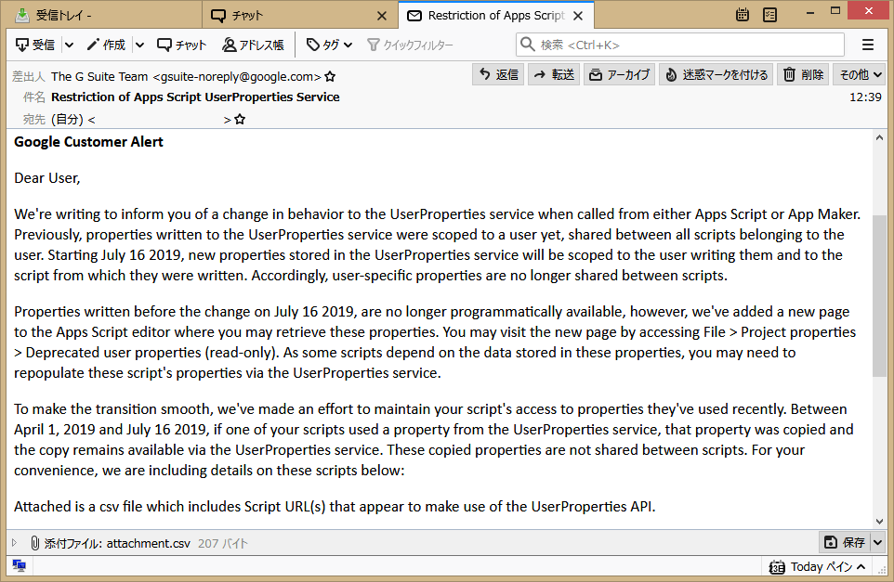The width and height of the screenshot is (894, 582).
Task: Open the hamburger application menu
Action: coord(868,45)
